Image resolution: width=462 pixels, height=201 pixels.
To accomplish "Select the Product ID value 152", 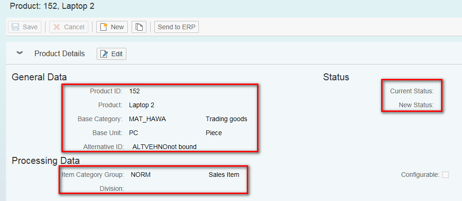I will [x=134, y=91].
